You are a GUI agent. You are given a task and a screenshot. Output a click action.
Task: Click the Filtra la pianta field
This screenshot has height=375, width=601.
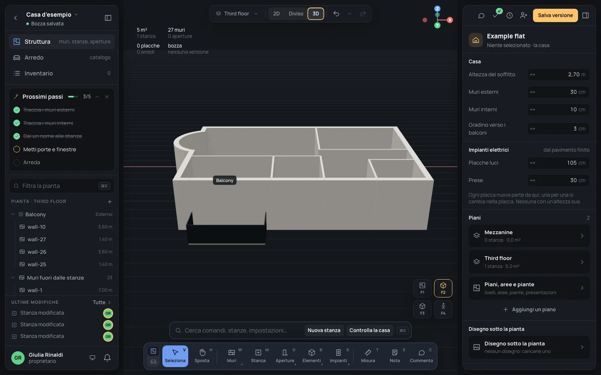[x=62, y=186]
